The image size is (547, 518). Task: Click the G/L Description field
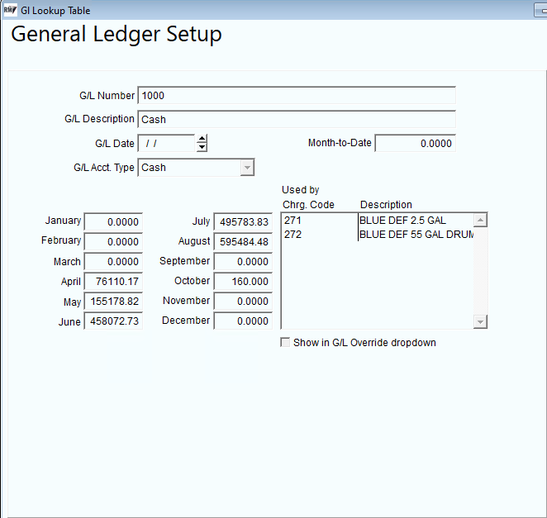[297, 119]
